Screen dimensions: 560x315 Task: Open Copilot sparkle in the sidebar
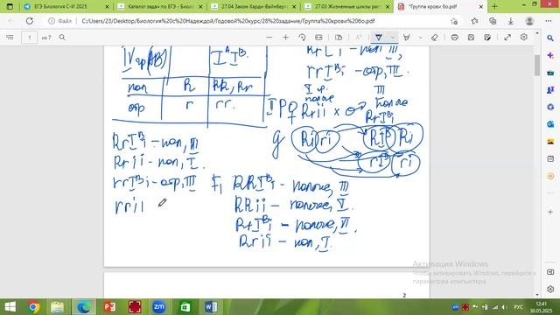(550, 55)
